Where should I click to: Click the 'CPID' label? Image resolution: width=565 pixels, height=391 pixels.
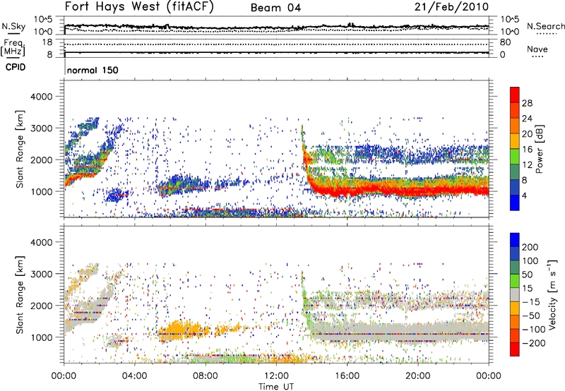coord(16,67)
